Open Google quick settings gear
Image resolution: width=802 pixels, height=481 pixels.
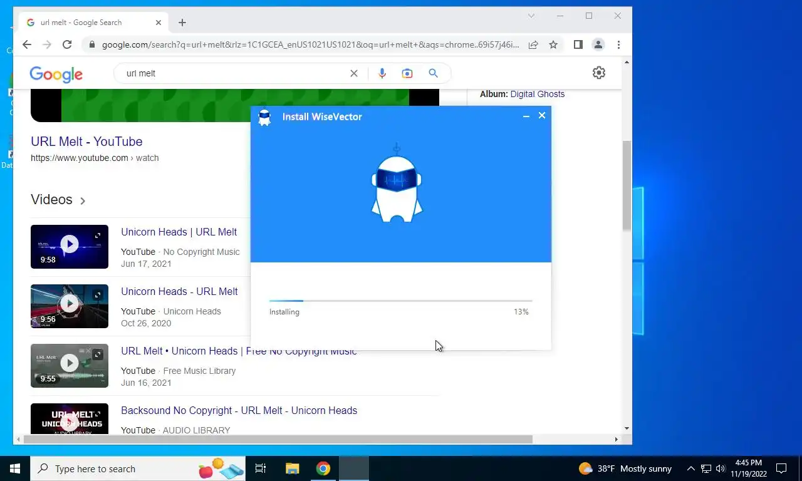click(599, 73)
